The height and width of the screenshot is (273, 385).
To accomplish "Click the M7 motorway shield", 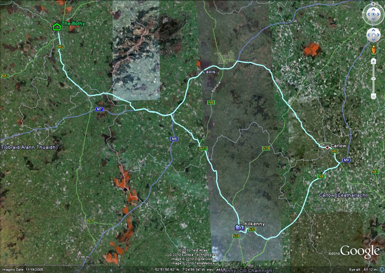I will point(99,109).
